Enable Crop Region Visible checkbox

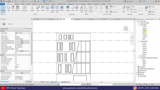16,59
